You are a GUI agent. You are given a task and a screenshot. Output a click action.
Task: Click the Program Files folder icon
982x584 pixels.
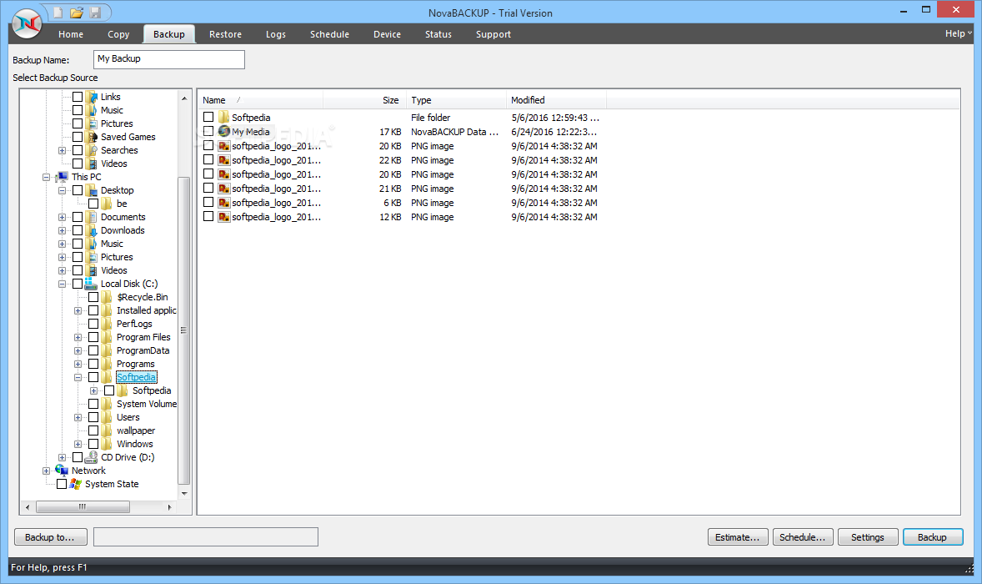[x=107, y=337]
